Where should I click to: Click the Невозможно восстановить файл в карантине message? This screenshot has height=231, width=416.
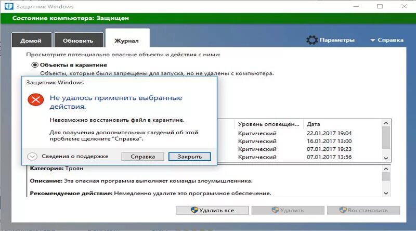tap(116, 120)
